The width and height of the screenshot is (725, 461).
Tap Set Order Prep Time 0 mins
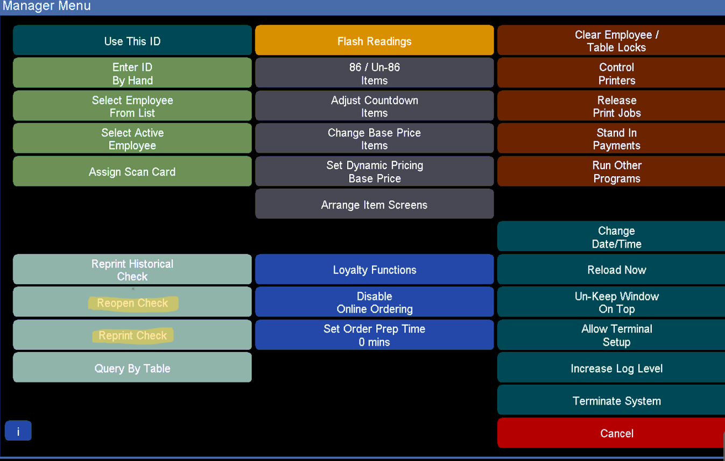(x=375, y=335)
